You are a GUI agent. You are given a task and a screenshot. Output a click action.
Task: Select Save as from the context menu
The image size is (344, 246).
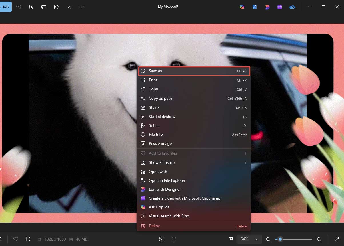(x=194, y=71)
